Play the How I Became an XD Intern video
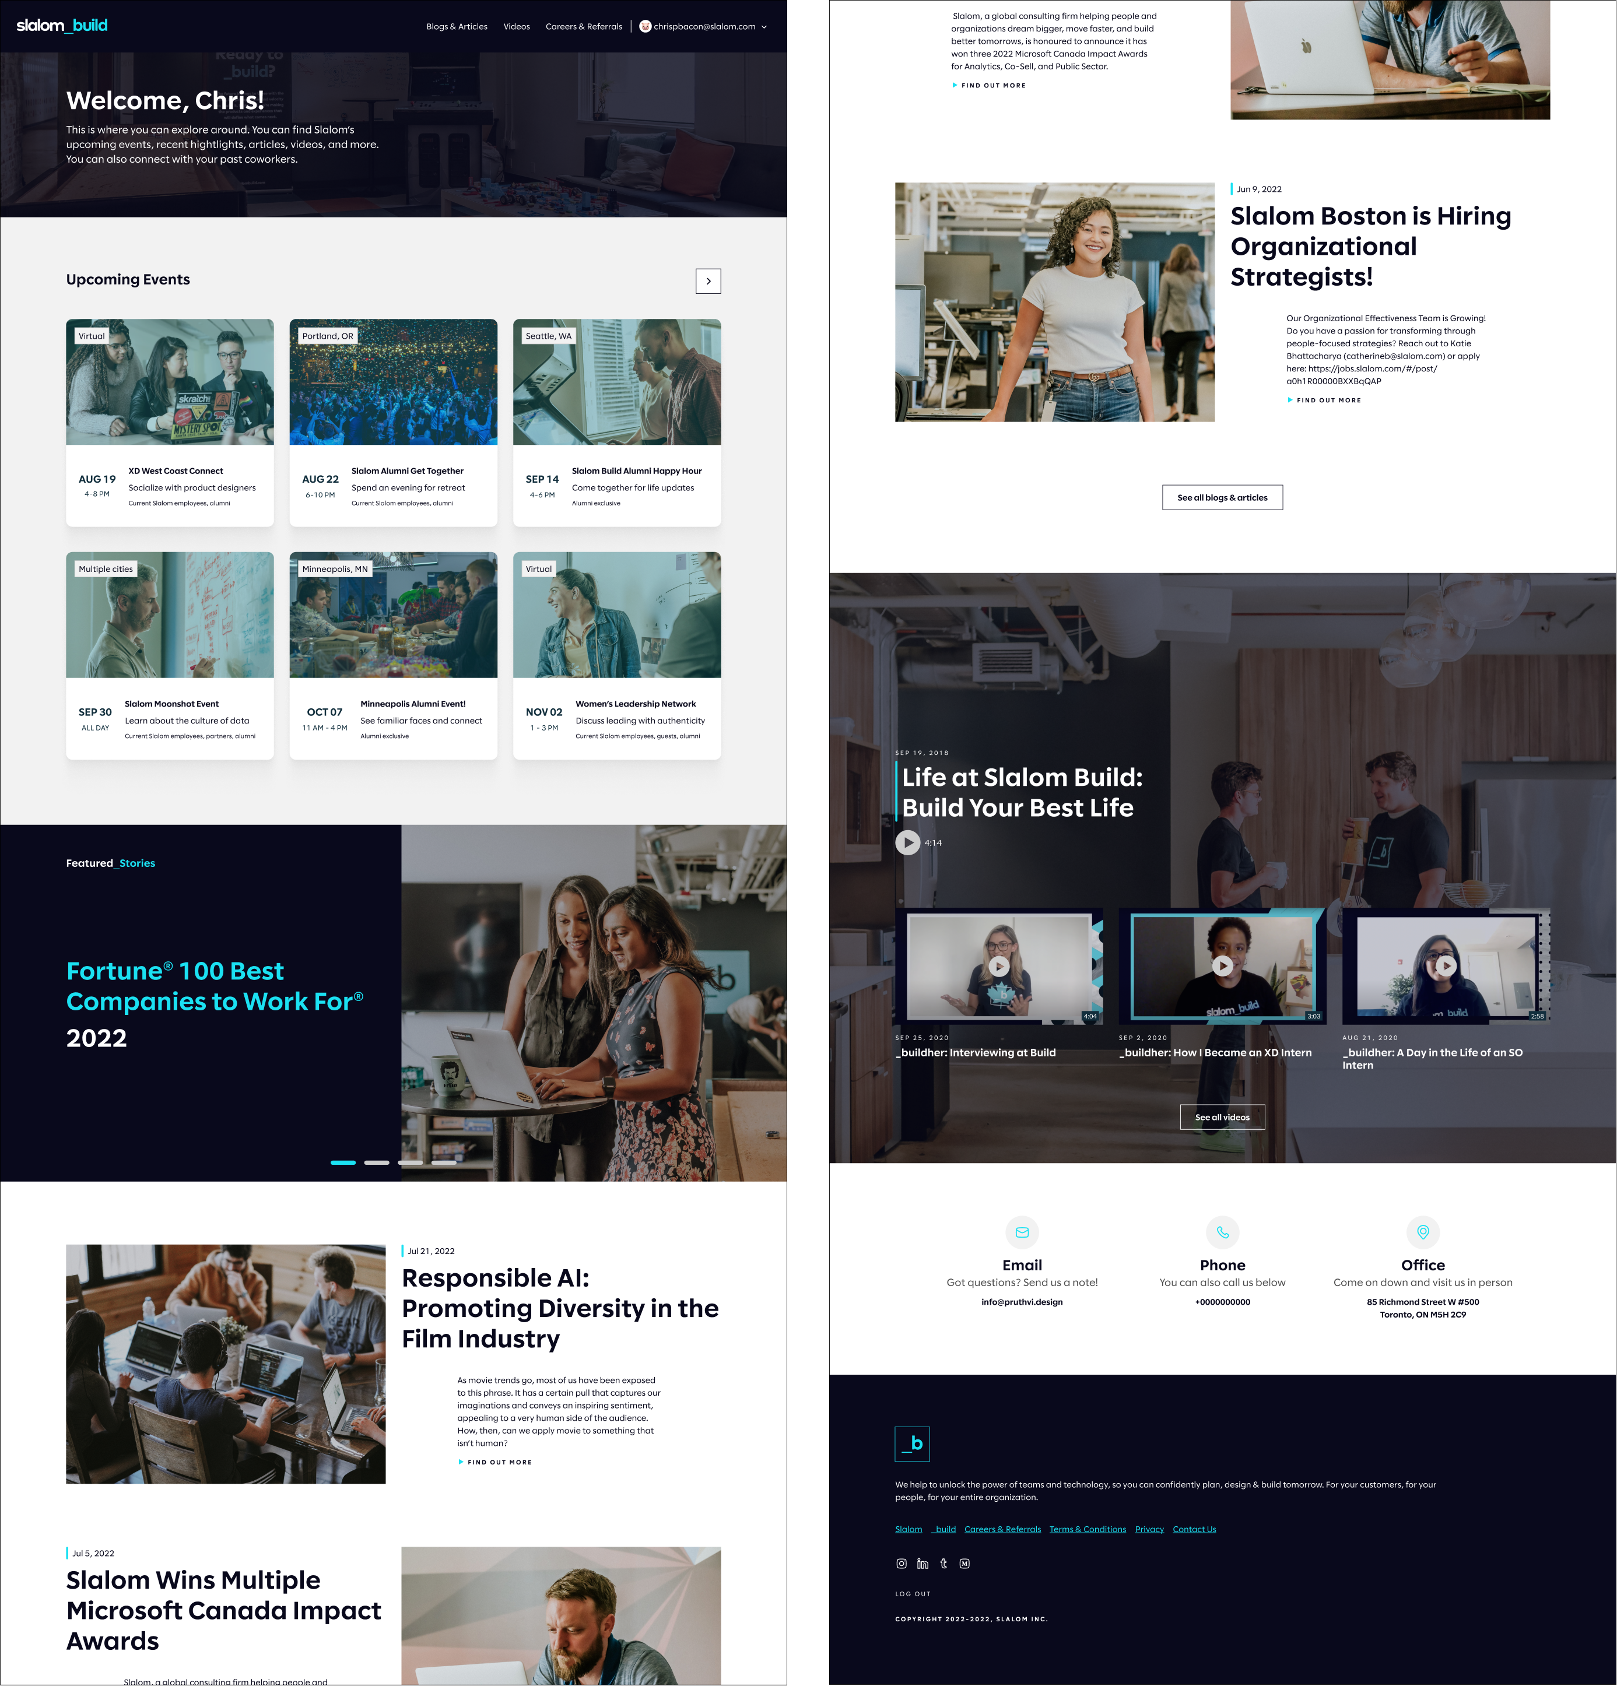The image size is (1617, 1686). pyautogui.click(x=1222, y=966)
